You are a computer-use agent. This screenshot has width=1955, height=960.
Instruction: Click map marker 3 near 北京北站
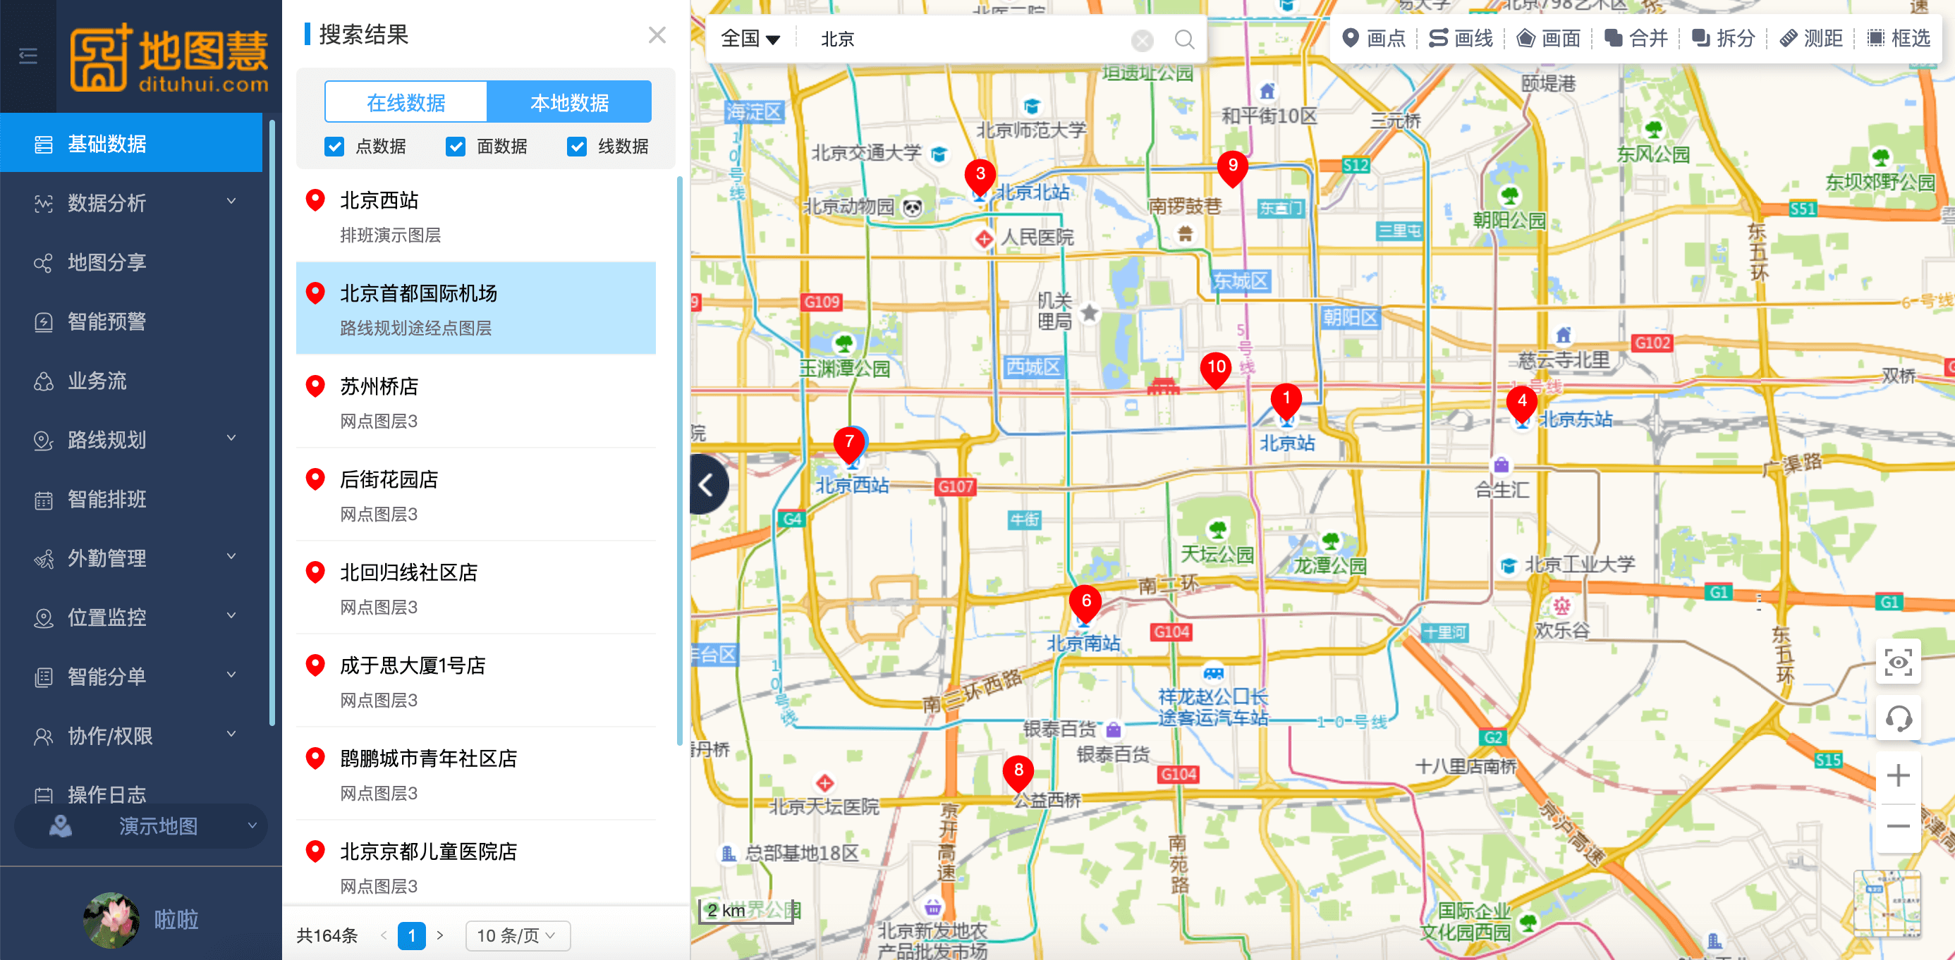[x=980, y=177]
